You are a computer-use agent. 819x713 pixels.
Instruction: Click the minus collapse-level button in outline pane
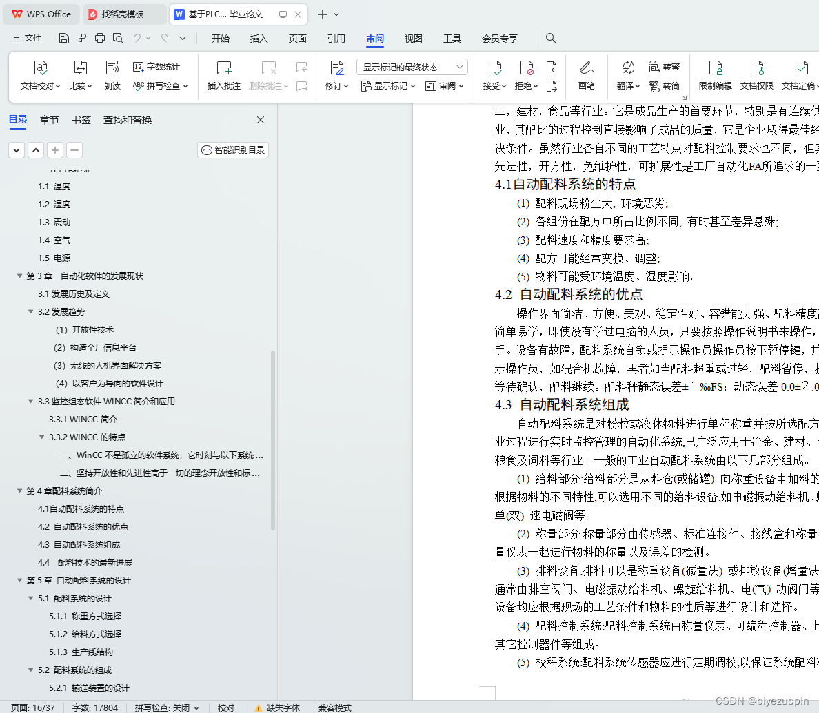pos(74,150)
